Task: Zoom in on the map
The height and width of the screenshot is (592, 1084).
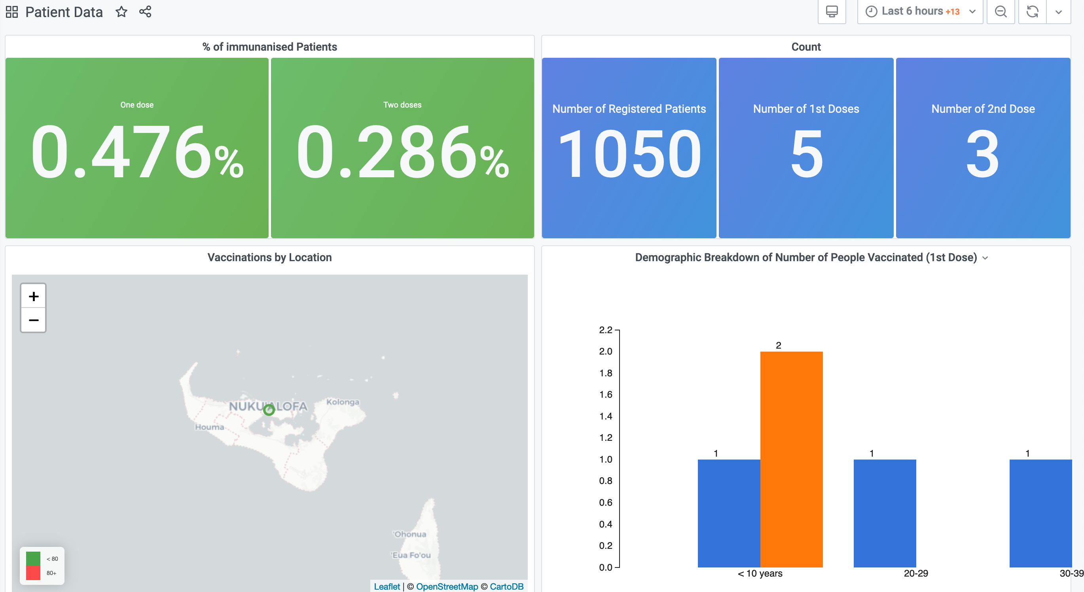Action: pyautogui.click(x=33, y=296)
